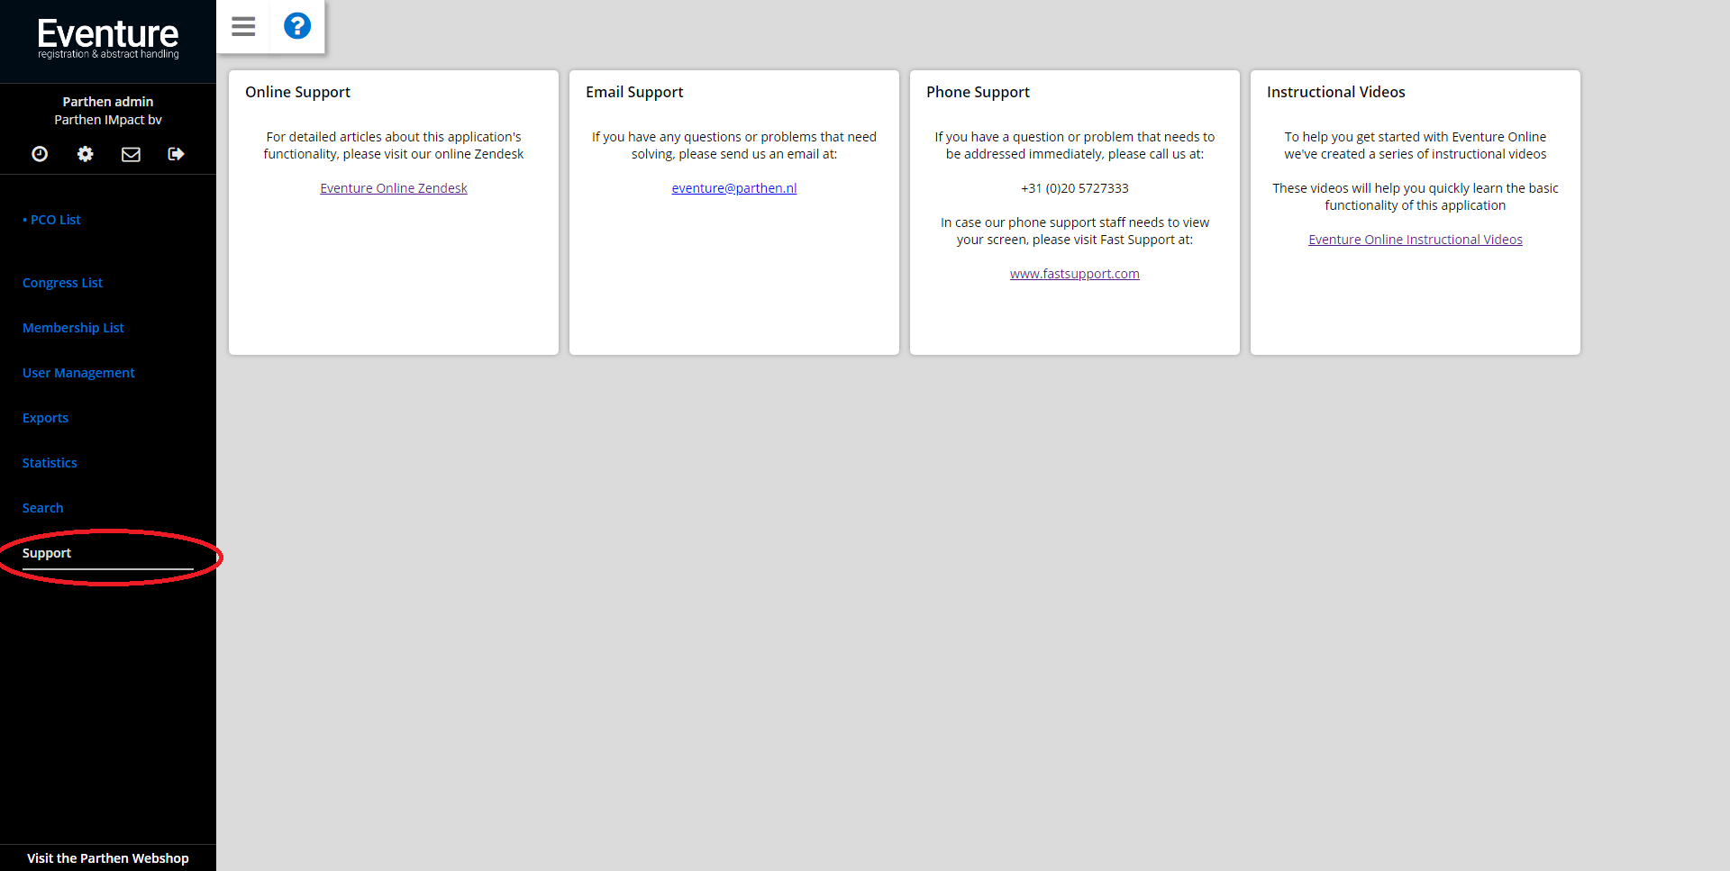Viewport: 1730px width, 871px height.
Task: View Statistics from the sidebar
Action: pyautogui.click(x=50, y=463)
